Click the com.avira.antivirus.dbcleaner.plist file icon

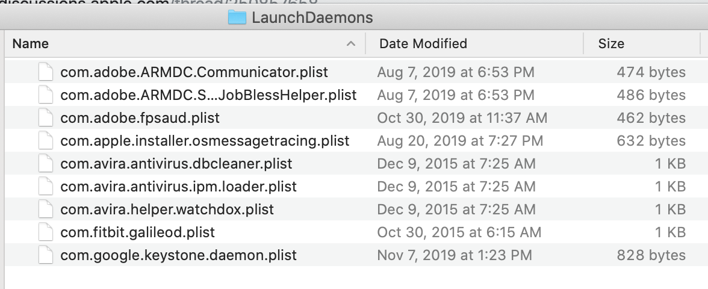[x=46, y=164]
